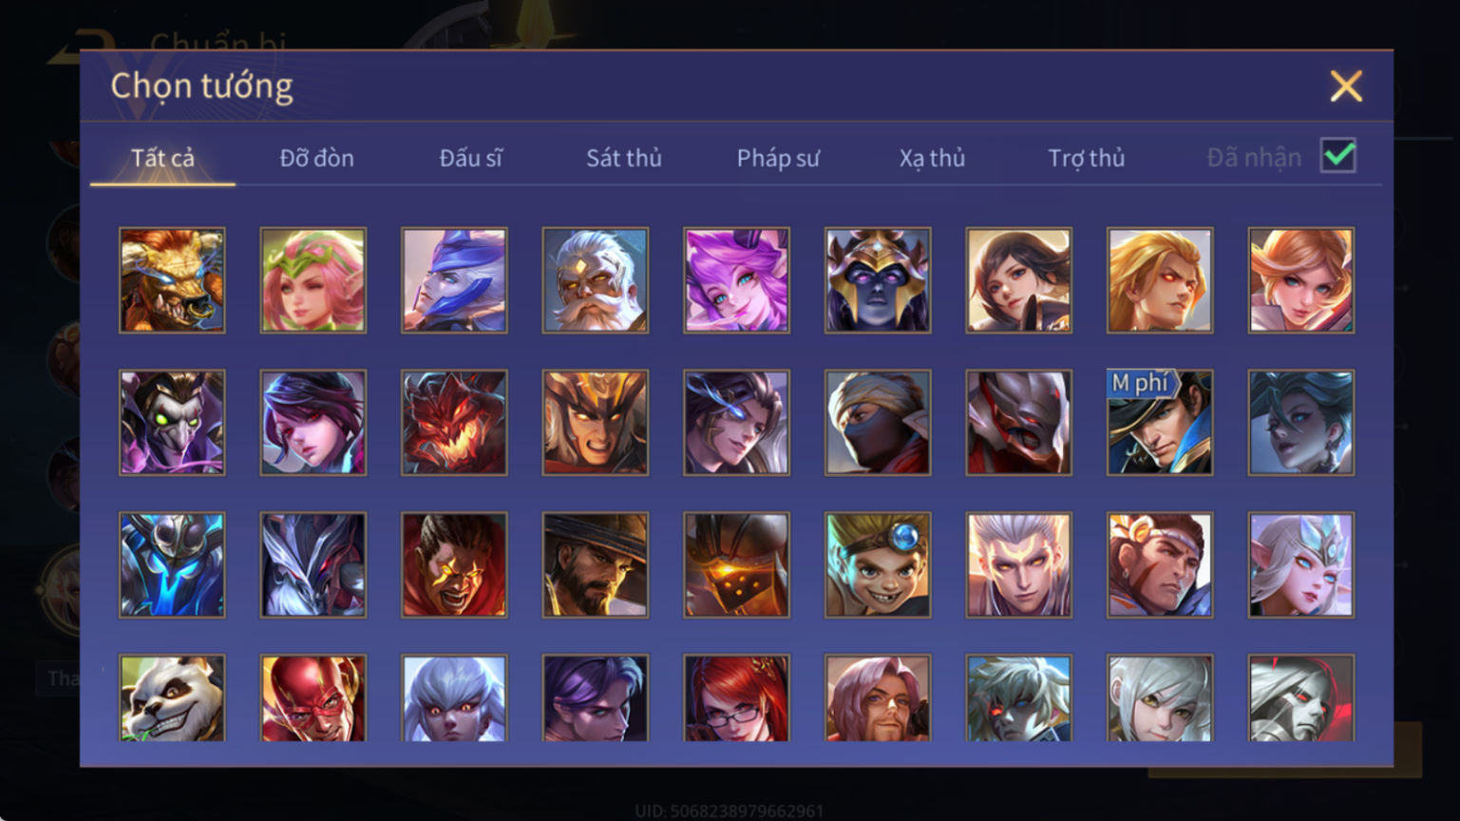The image size is (1460, 821).
Task: Choose the masked ninja with turban hero
Action: point(878,423)
